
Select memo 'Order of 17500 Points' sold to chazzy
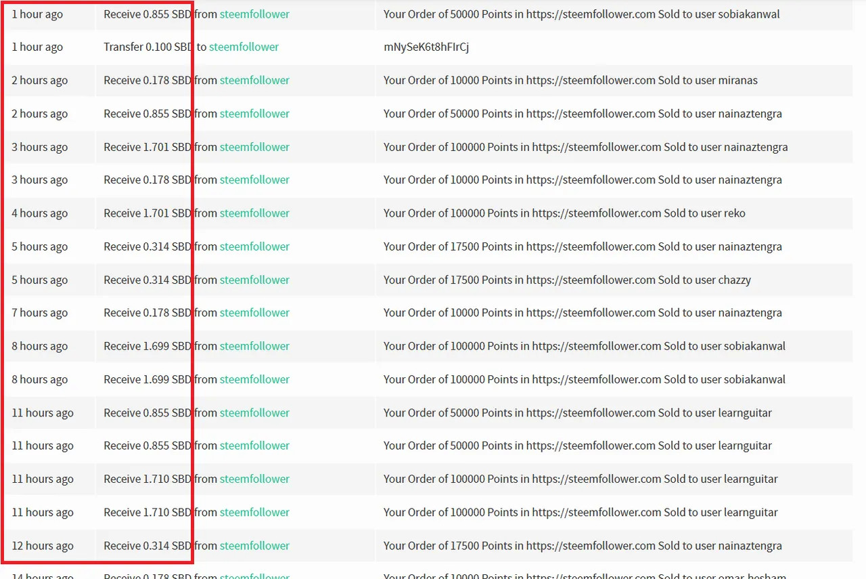[x=567, y=280]
